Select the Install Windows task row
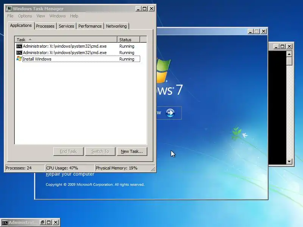Screen dimensions: 303x227 coord(78,59)
